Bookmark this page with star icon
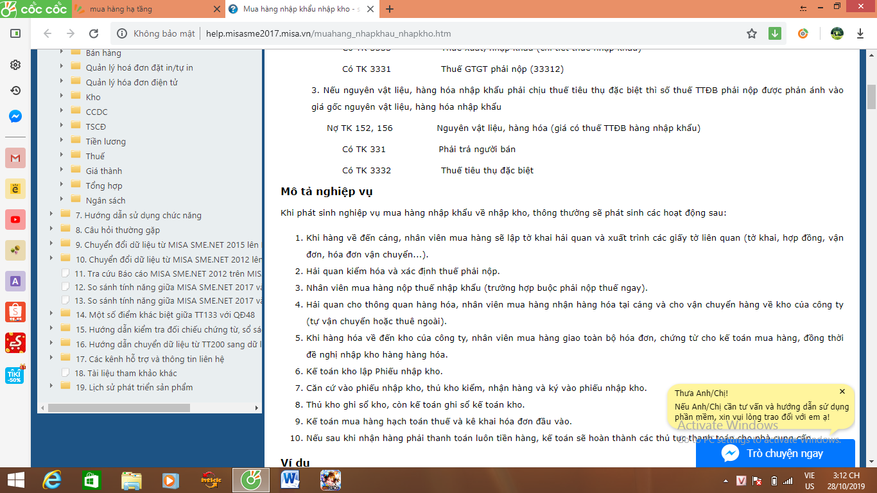 (x=752, y=33)
